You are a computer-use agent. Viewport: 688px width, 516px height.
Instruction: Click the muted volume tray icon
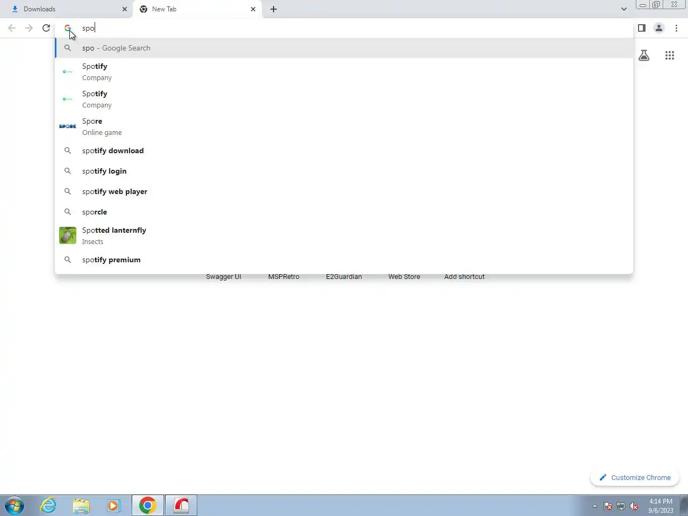[x=634, y=506]
